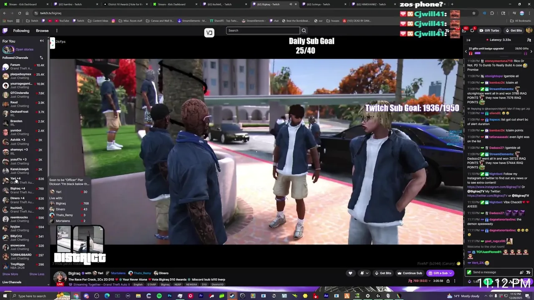The width and height of the screenshot is (534, 300).
Task: Open notification bell dropdown beside follow heart
Action: [x=364, y=273]
